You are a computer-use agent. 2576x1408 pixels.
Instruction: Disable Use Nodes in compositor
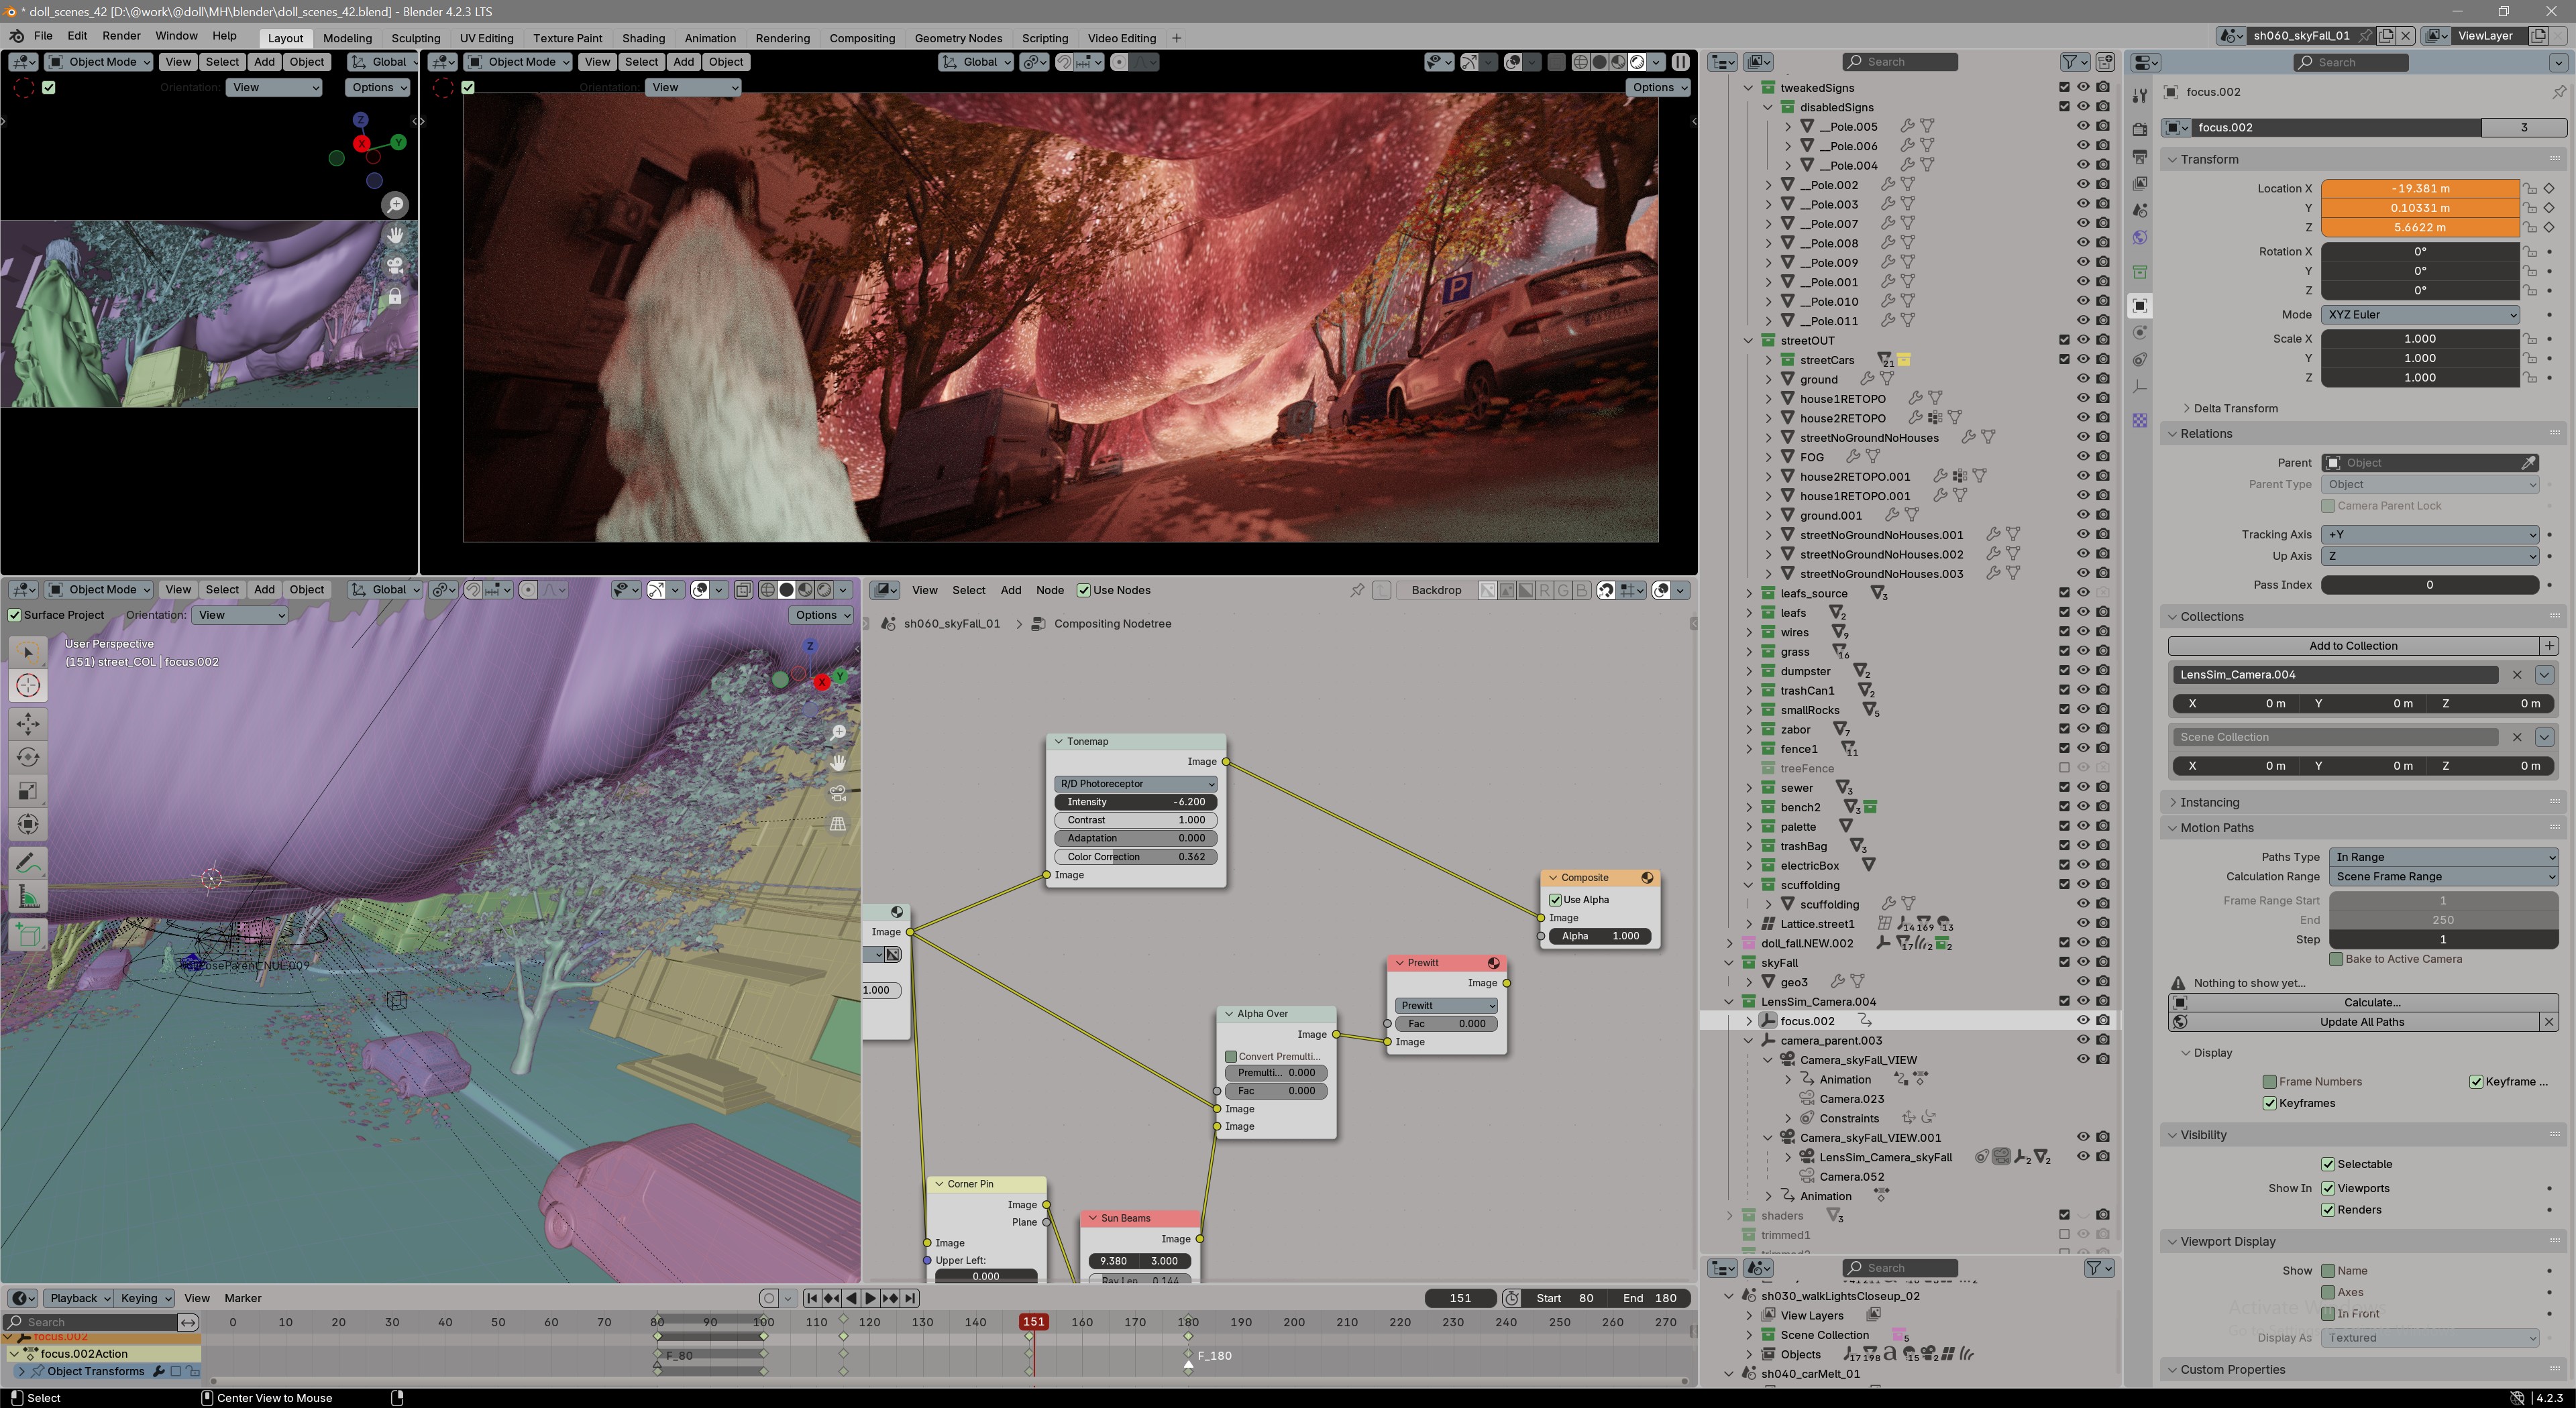pos(1083,591)
